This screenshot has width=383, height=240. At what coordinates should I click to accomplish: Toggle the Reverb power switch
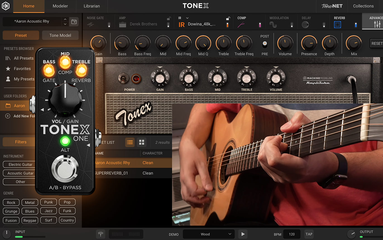tap(356, 25)
